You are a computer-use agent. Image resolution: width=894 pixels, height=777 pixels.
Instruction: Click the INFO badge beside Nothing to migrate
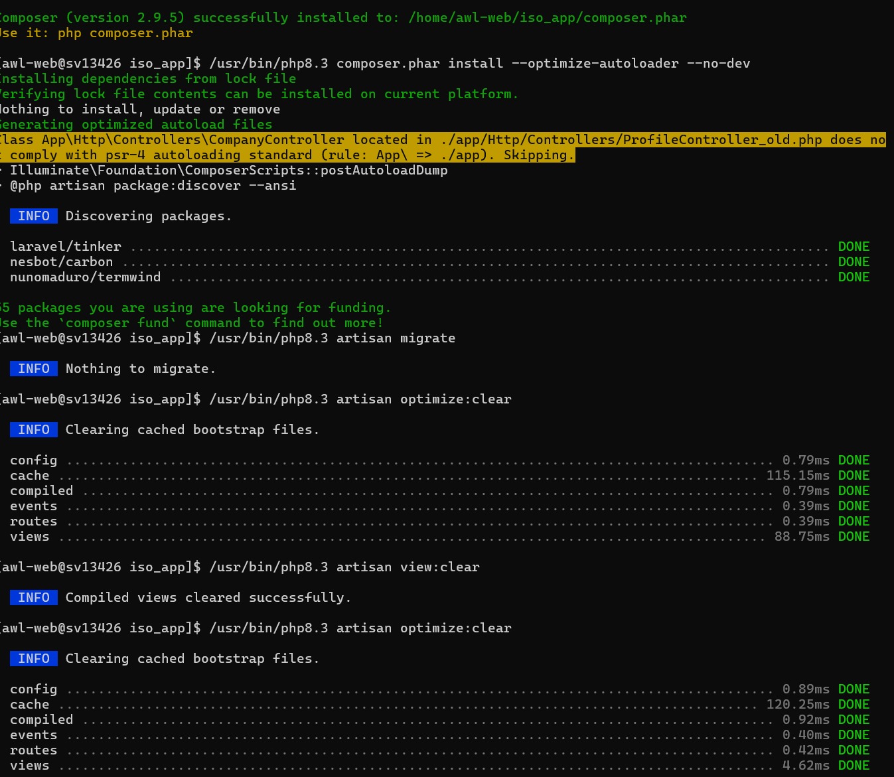click(x=34, y=369)
